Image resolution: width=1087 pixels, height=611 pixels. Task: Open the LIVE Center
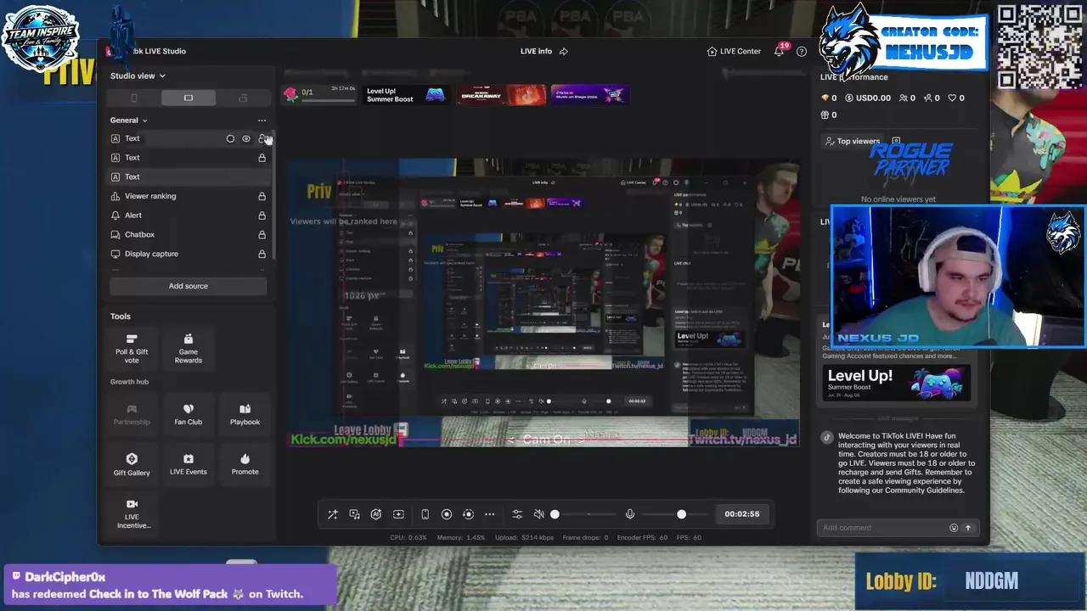734,51
